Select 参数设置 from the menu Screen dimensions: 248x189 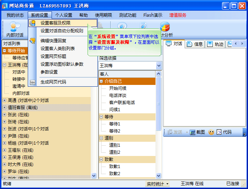coord(49,72)
